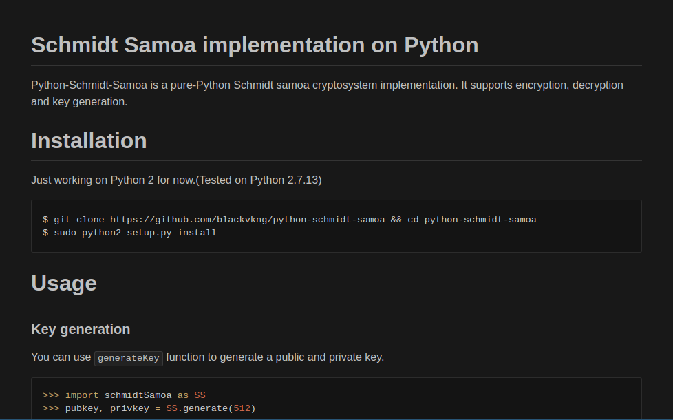Click 'function to generate a public and private key' text
The height and width of the screenshot is (420, 673).
pos(275,357)
